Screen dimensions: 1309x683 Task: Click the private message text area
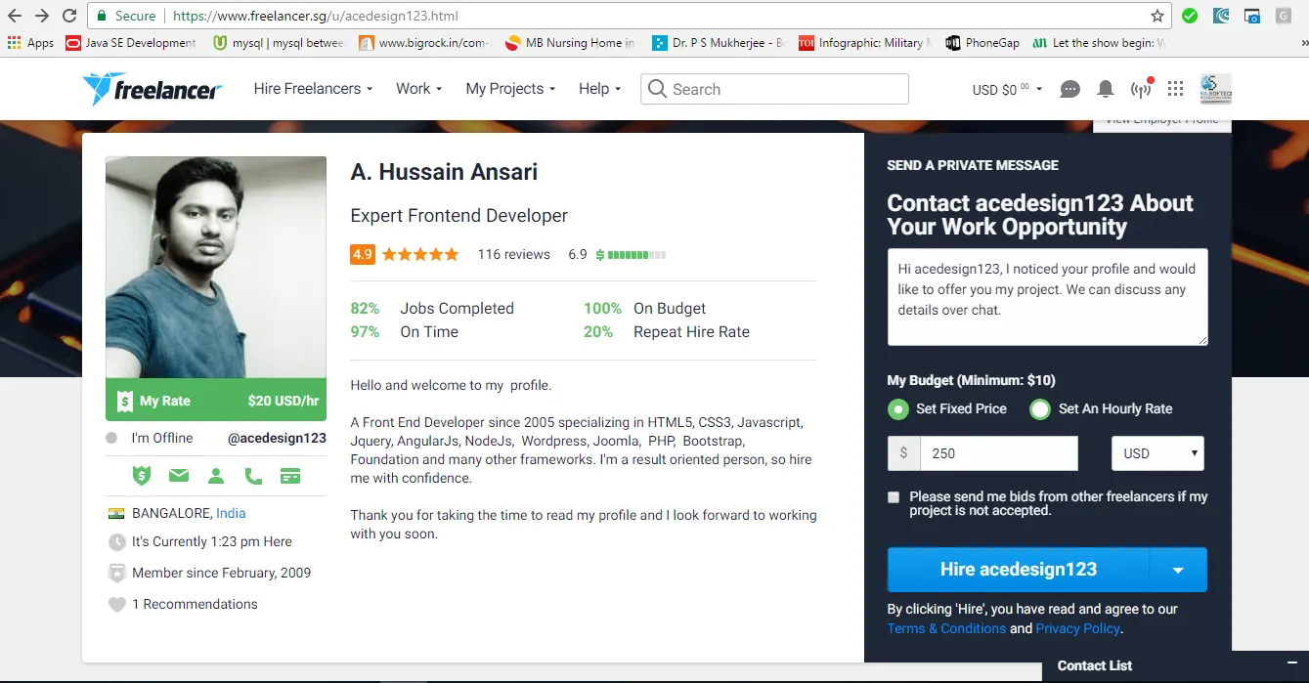pos(1048,297)
